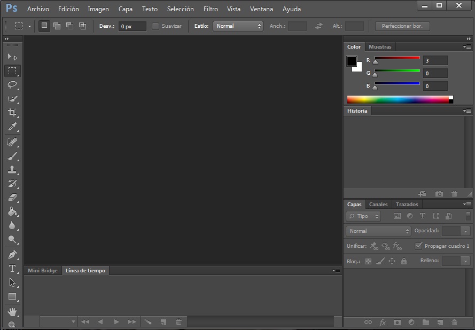Select the Type tool
475x330 pixels.
coord(12,269)
